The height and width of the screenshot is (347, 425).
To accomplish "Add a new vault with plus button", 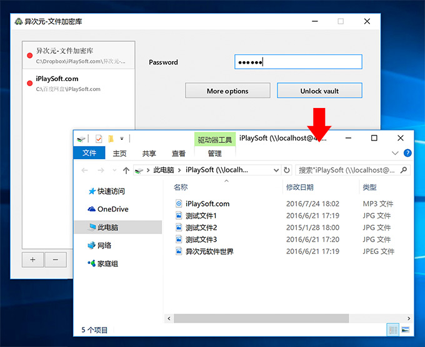I will pos(32,260).
